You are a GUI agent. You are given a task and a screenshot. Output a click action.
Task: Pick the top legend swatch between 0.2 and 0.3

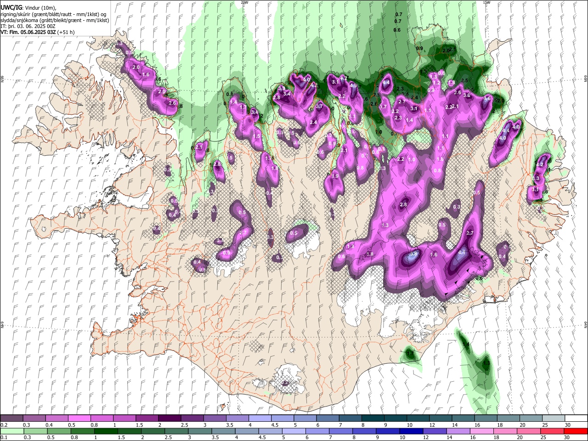[x=11, y=418]
